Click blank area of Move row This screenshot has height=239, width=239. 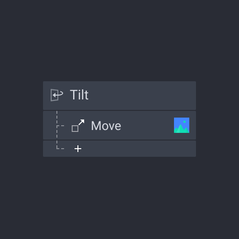147,125
